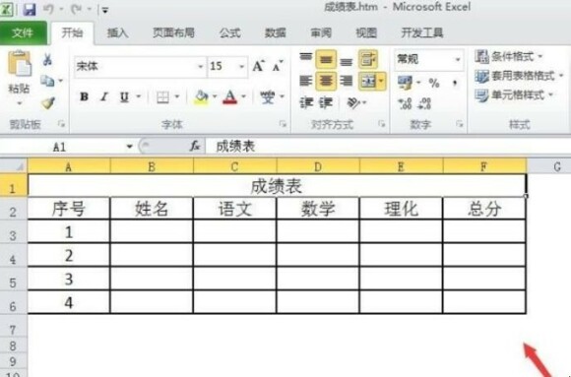Select Top Align icon
The image size is (571, 377).
(306, 58)
